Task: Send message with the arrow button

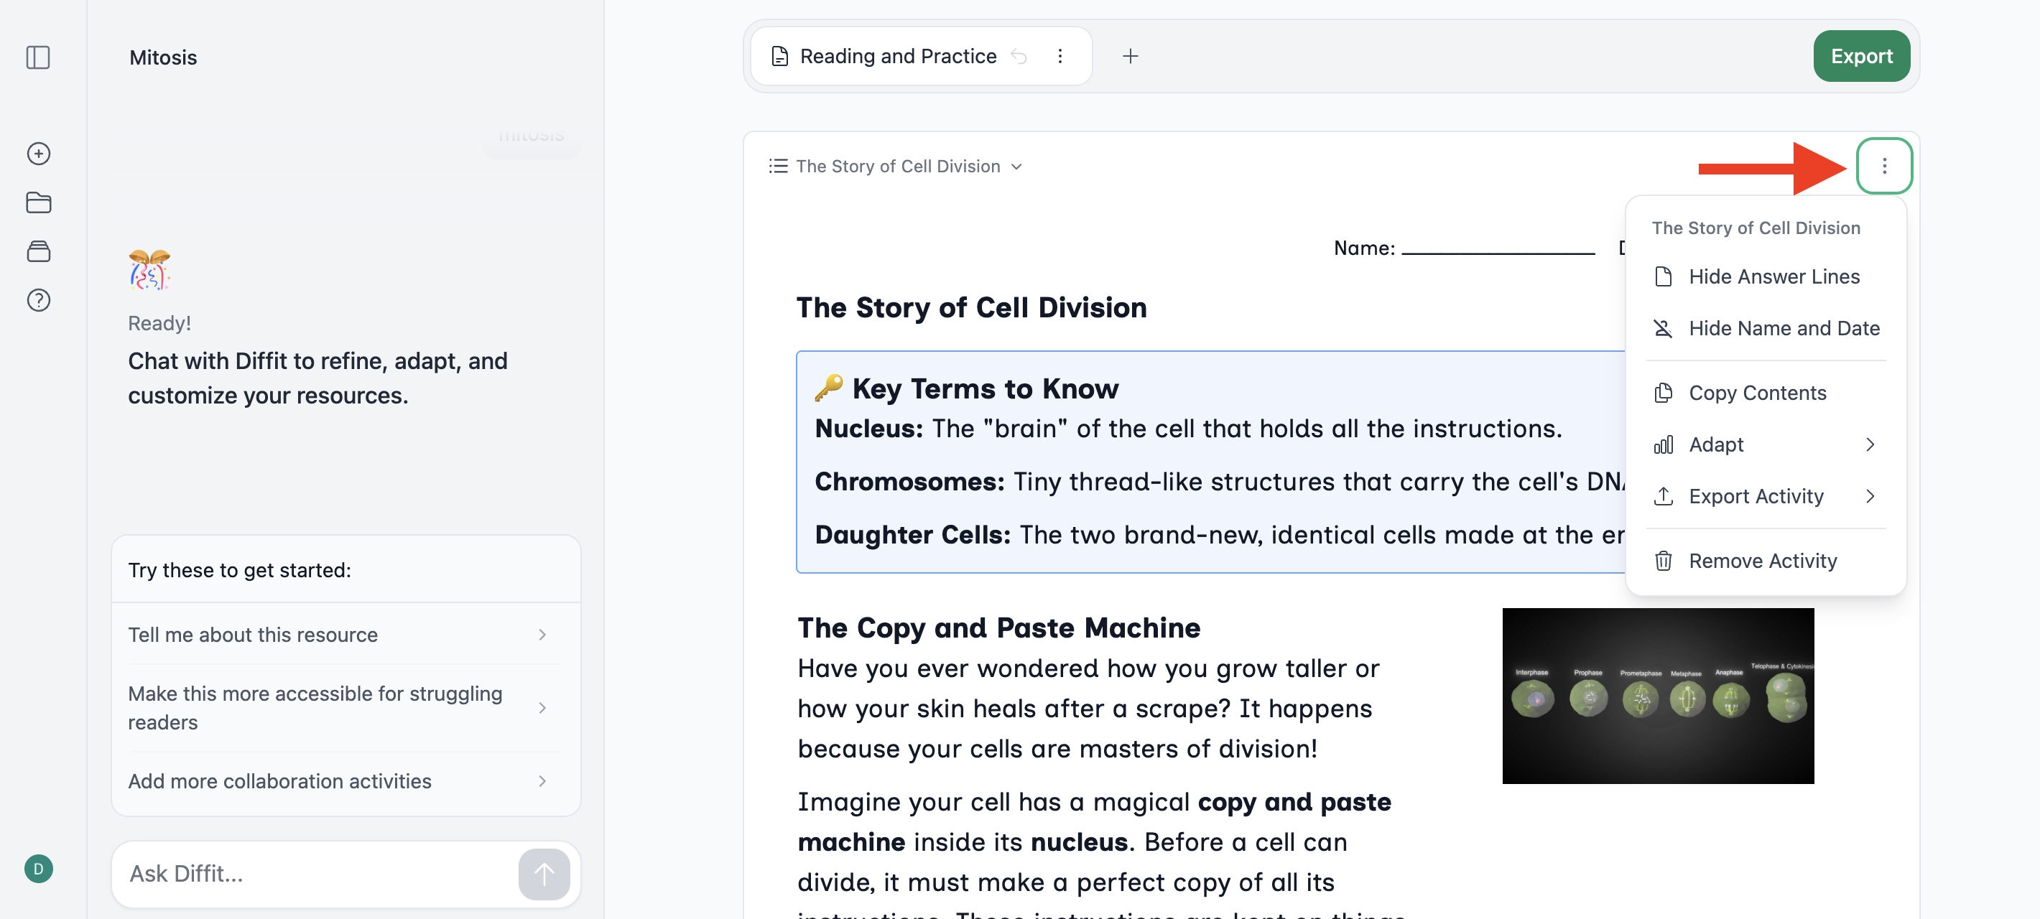Action: pos(543,874)
